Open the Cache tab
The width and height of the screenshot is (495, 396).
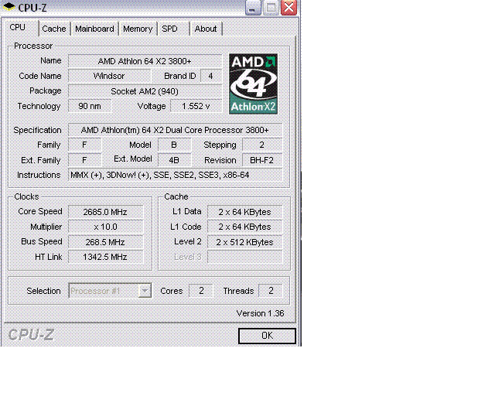pos(54,29)
